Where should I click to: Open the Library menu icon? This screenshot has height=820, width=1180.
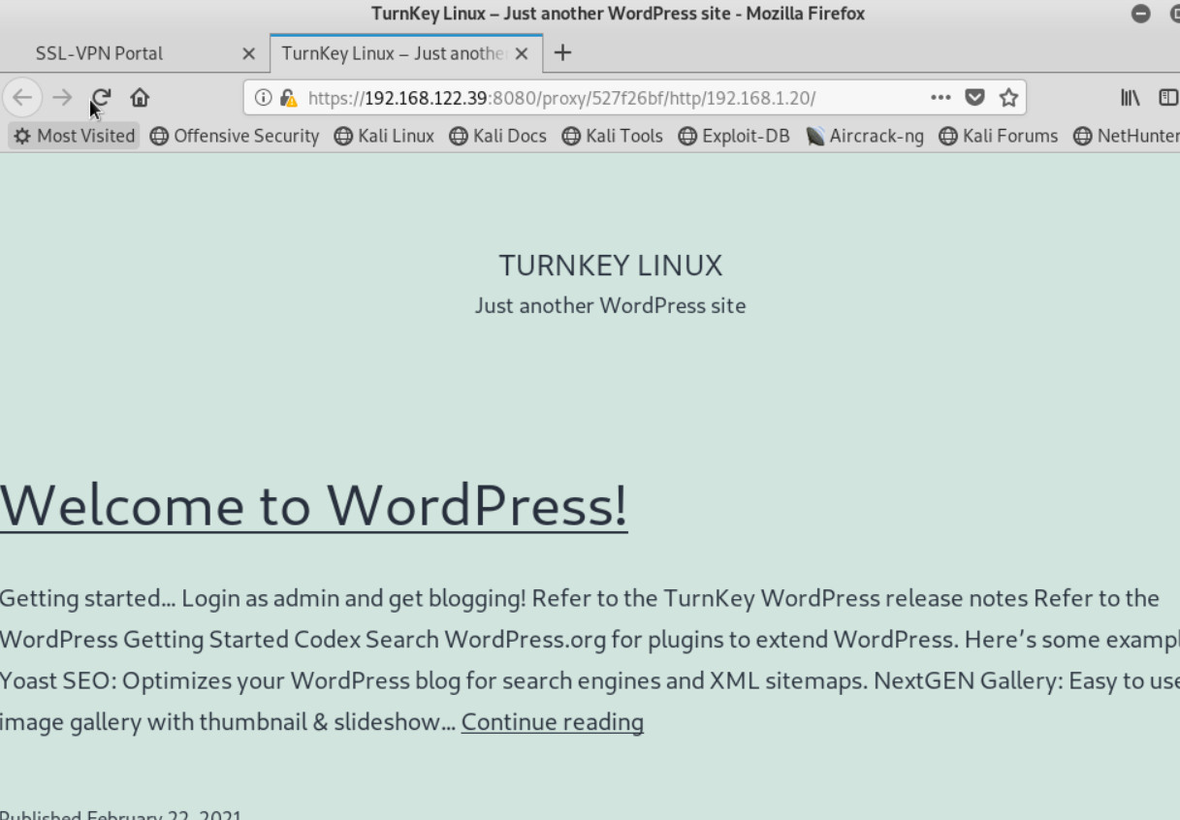click(x=1130, y=97)
